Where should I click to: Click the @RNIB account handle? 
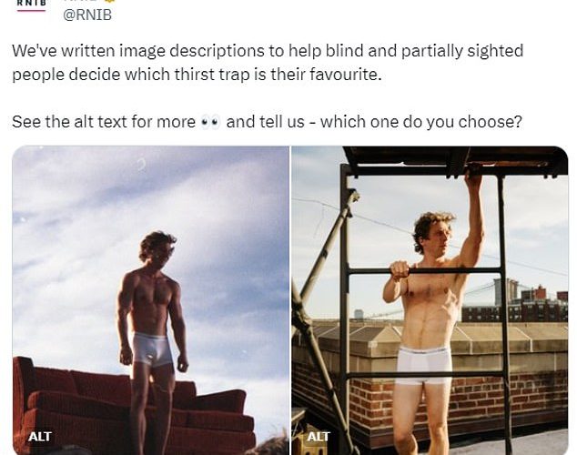[87, 15]
